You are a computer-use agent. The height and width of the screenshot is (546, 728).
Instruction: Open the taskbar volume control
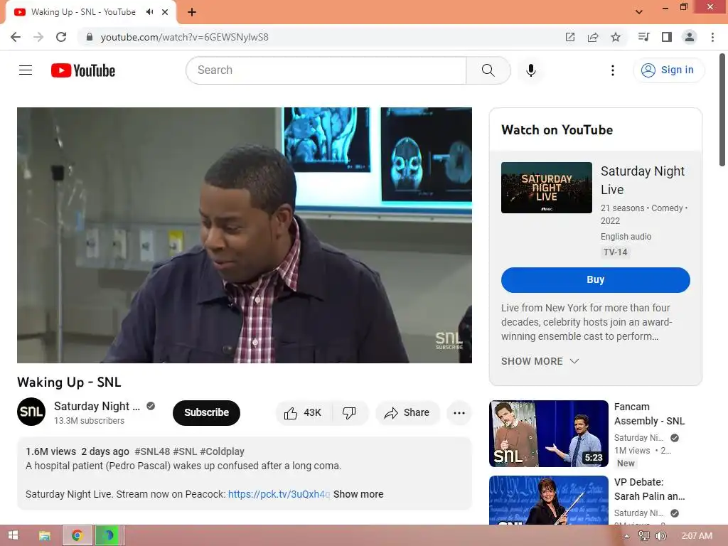(x=660, y=536)
